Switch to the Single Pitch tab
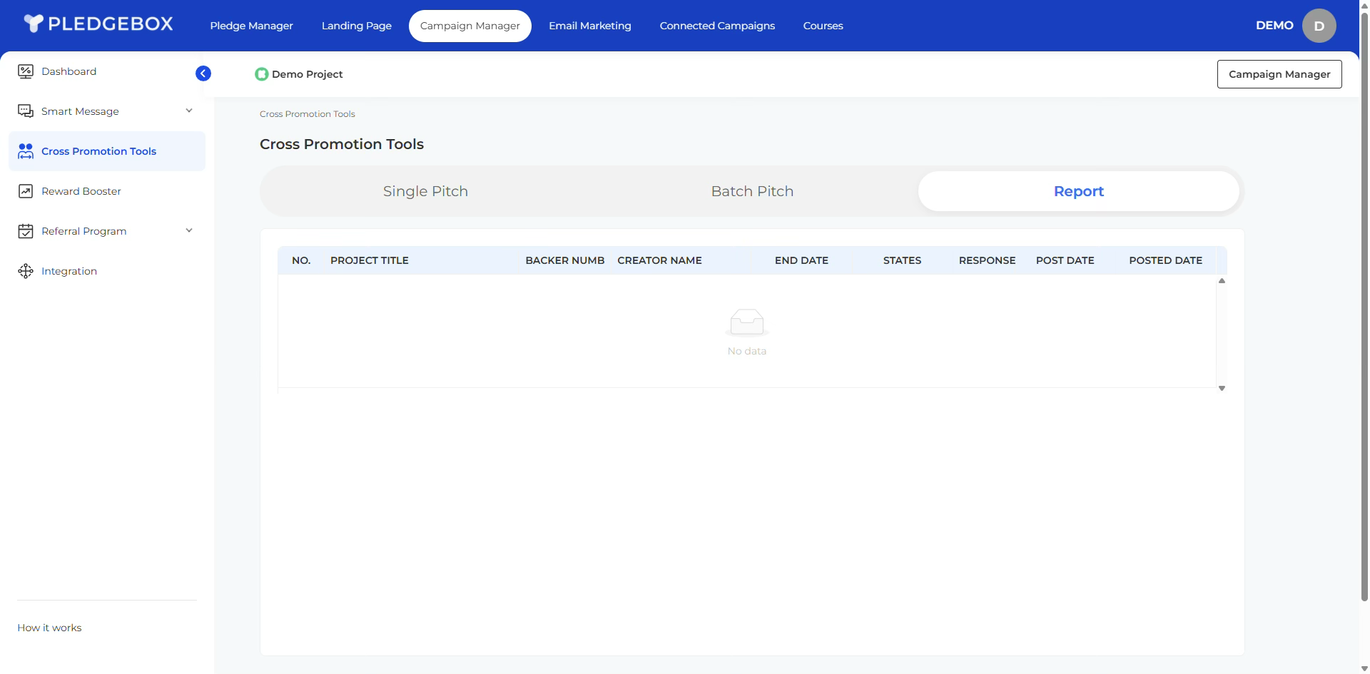 [x=425, y=191]
